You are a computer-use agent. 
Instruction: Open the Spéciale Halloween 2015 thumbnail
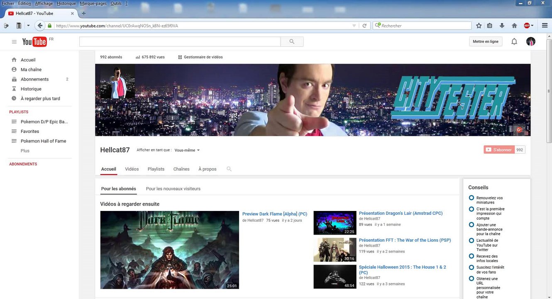pos(335,277)
